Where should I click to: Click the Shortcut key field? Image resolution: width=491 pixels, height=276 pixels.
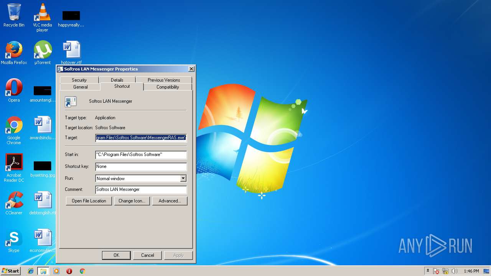141,166
